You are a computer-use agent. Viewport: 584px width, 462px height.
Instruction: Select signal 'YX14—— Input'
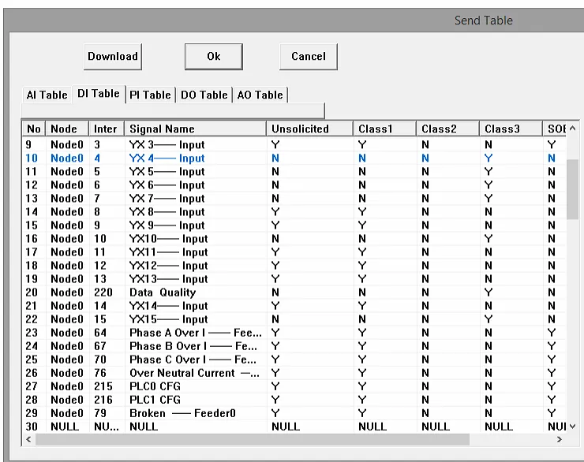point(168,306)
